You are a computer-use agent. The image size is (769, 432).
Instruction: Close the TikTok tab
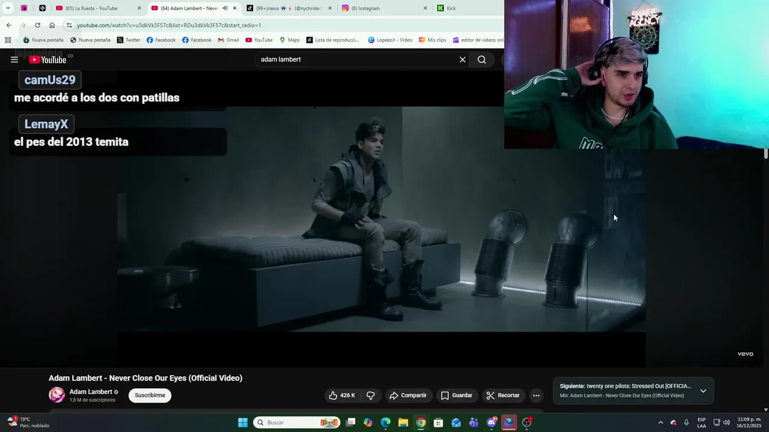click(330, 8)
